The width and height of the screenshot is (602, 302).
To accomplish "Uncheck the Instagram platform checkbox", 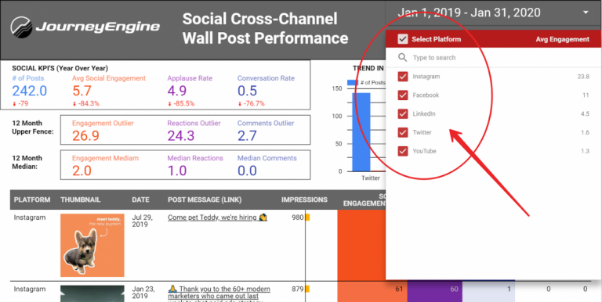I will (402, 77).
